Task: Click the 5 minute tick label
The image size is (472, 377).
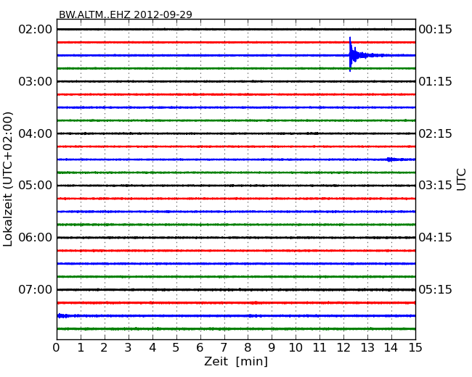Action: point(176,348)
